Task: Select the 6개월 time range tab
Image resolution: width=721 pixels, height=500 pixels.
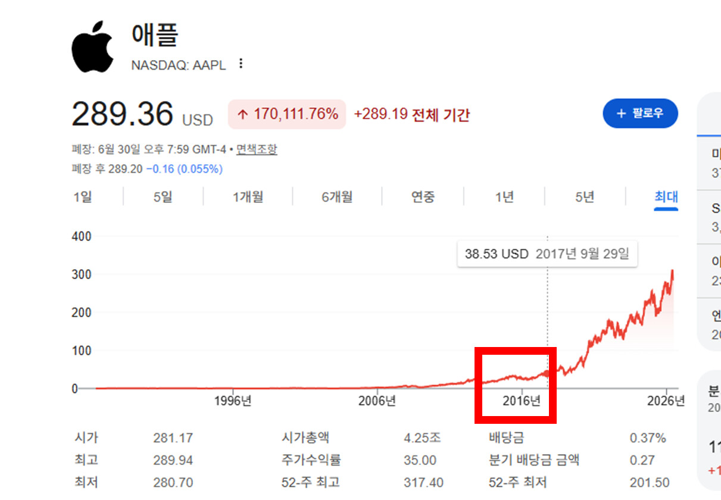Action: pos(337,196)
